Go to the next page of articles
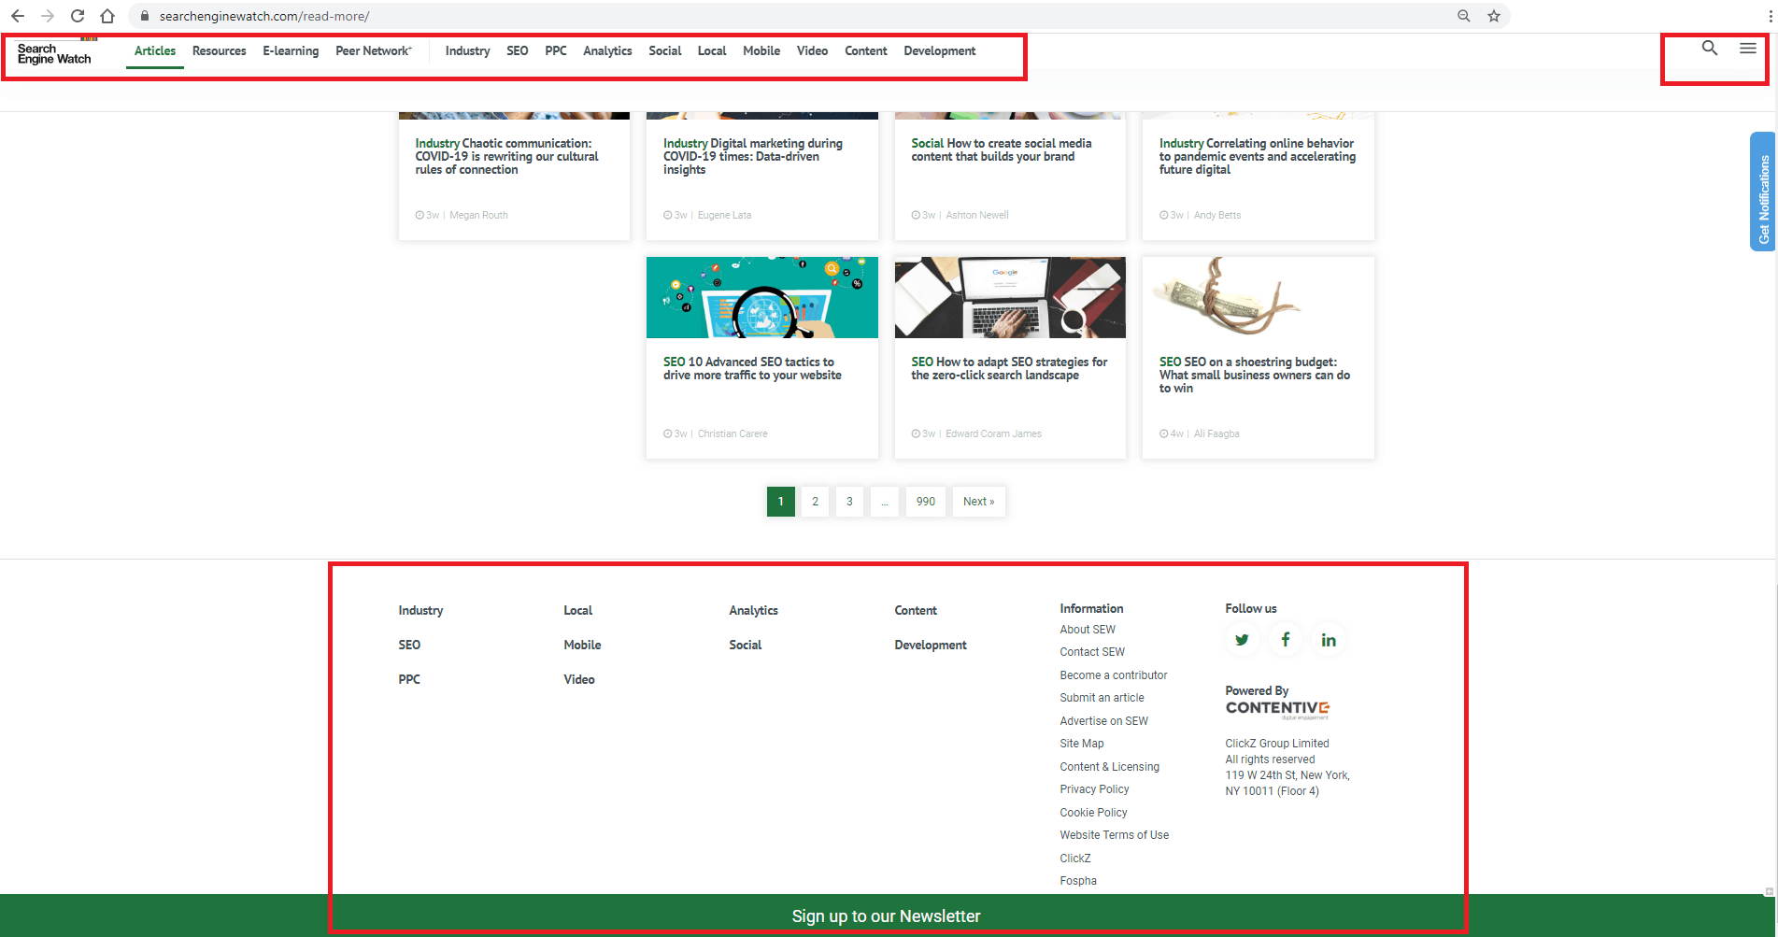This screenshot has height=937, width=1778. tap(978, 502)
